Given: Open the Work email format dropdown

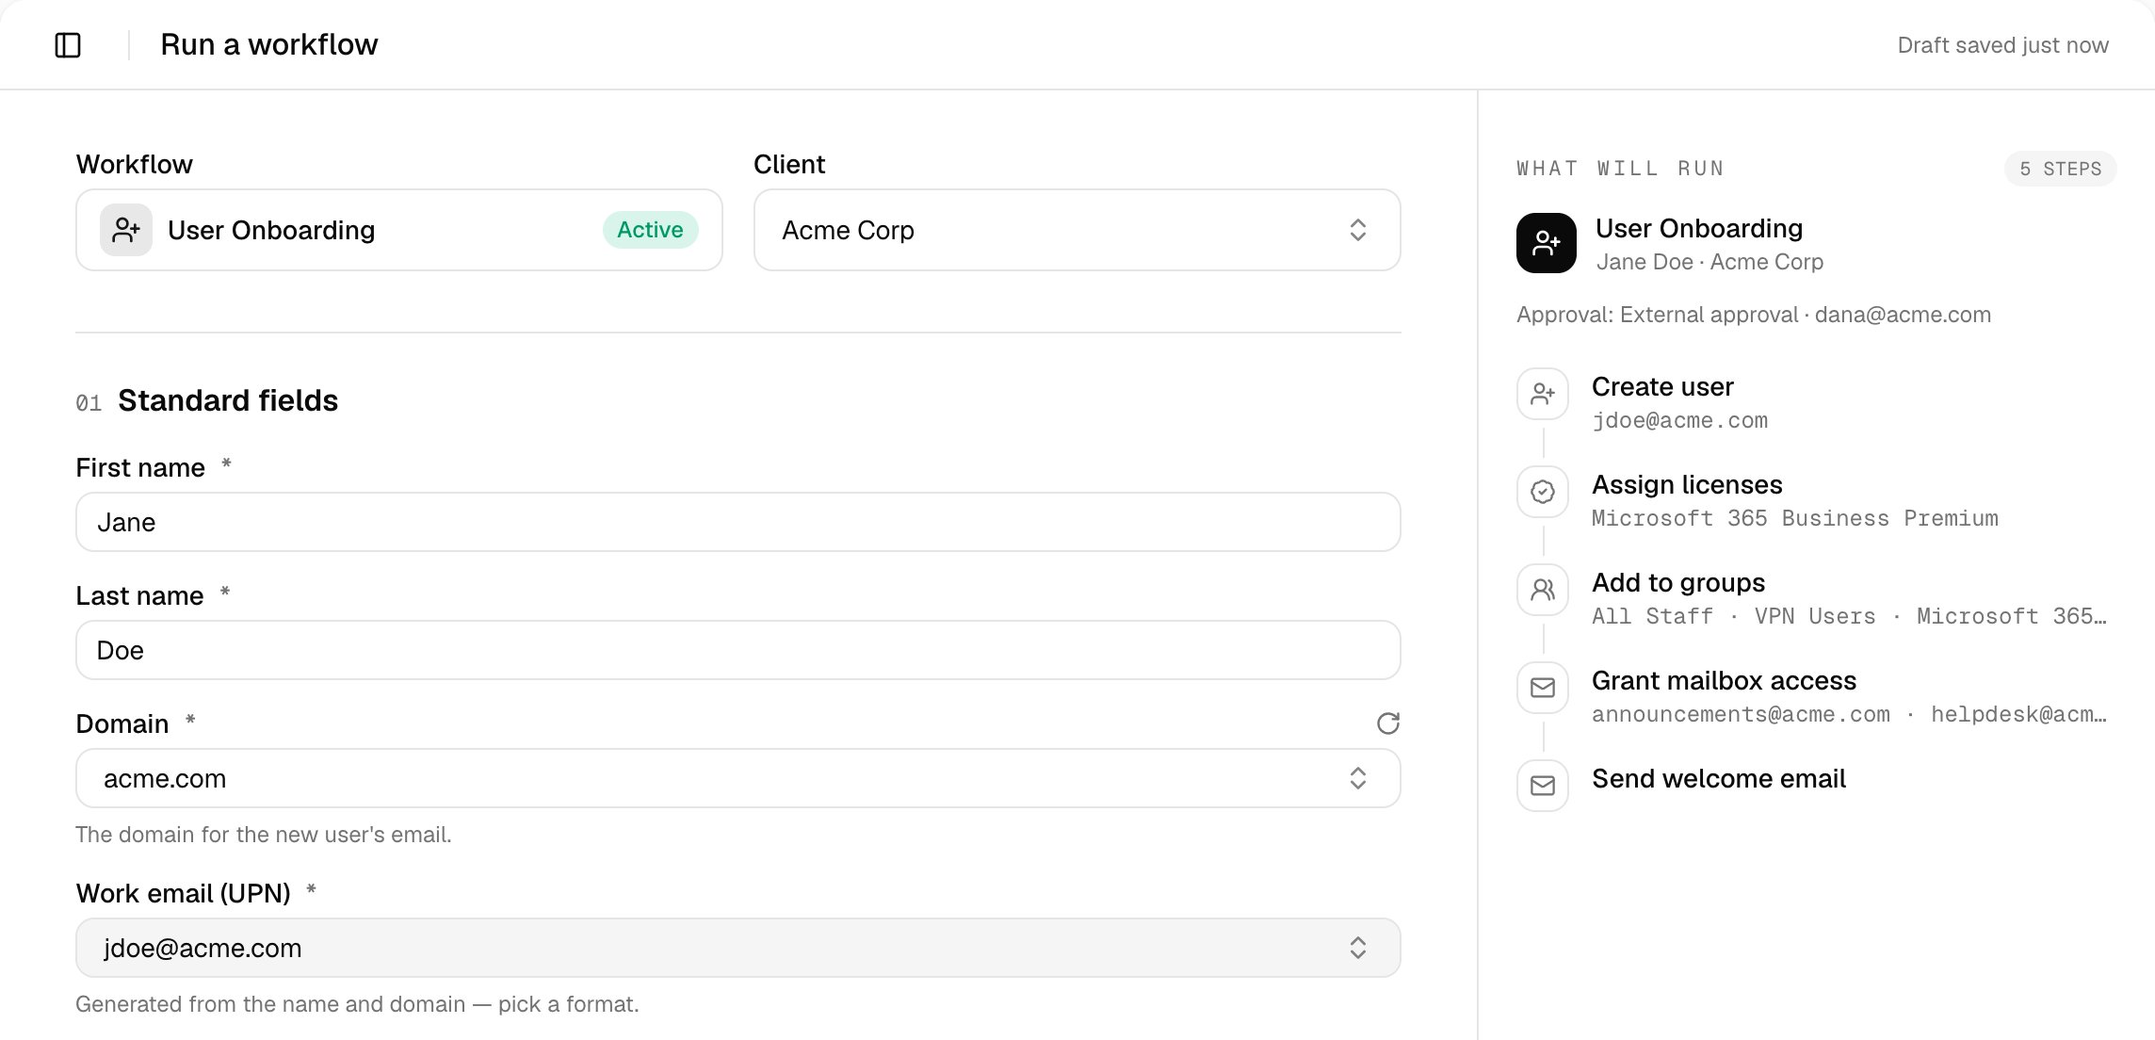Looking at the screenshot, I should [737, 948].
